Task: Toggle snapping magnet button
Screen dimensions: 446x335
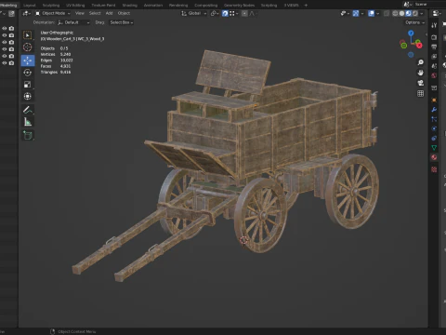Action: 225,13
